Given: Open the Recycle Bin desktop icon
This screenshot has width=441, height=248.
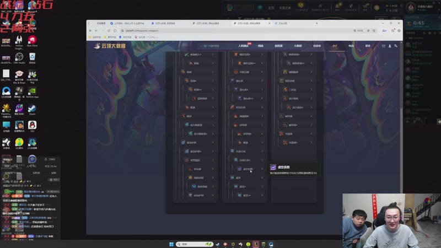Looking at the screenshot, I should pos(32,58).
